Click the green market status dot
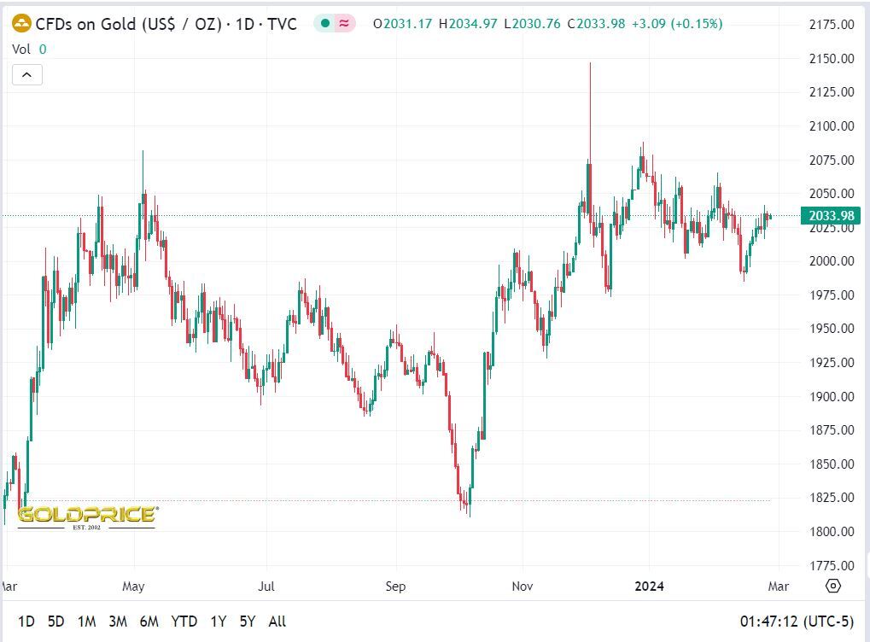Image resolution: width=870 pixels, height=642 pixels. coord(325,23)
